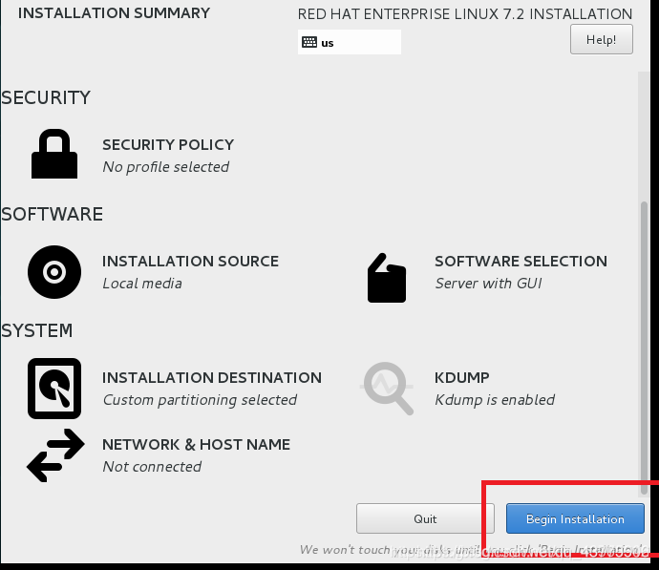659x570 pixels.
Task: Click 'Custom partitioning selected' status text
Action: [x=200, y=400]
